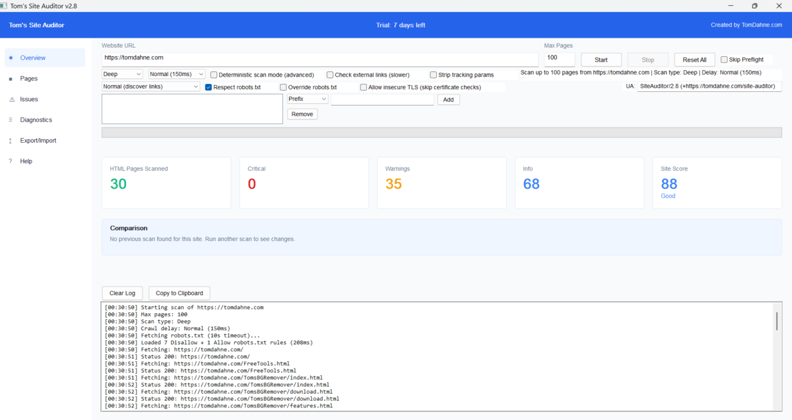Check external links during scan

[x=329, y=75]
